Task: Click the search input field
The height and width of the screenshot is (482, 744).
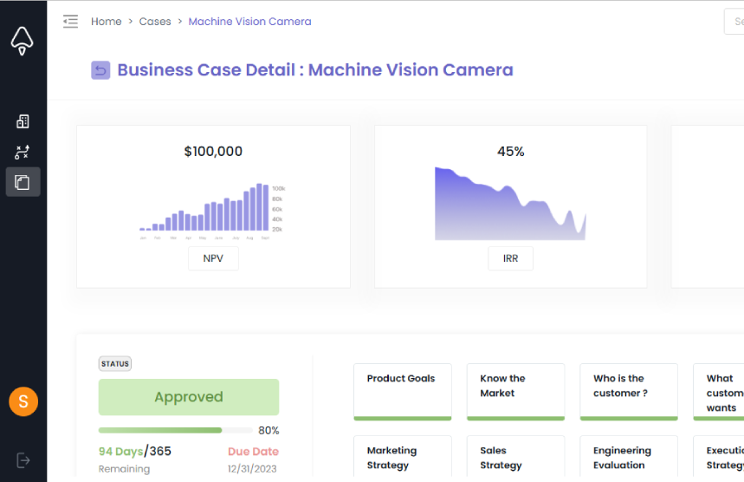Action: tap(734, 22)
